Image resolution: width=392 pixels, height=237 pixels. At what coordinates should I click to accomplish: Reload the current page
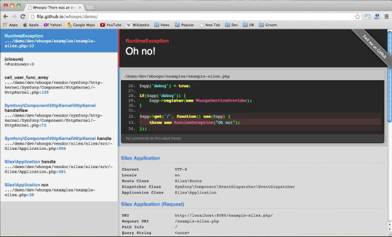coord(23,17)
